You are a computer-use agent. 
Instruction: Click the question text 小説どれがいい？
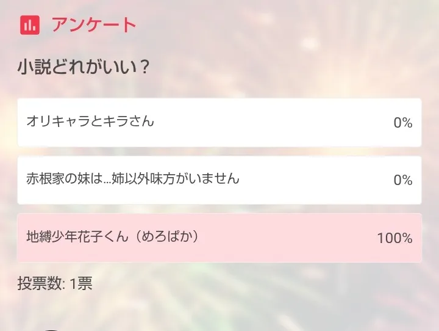click(x=84, y=67)
